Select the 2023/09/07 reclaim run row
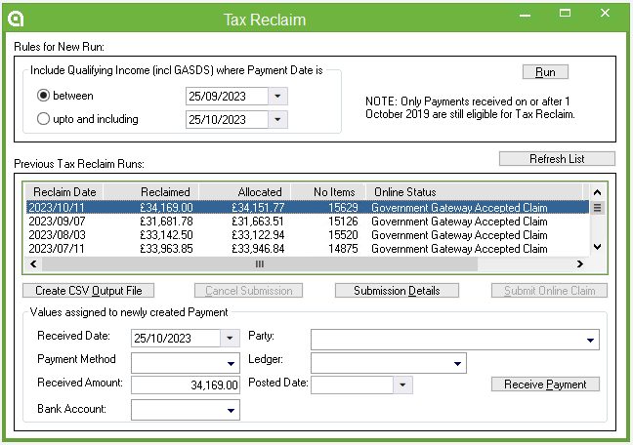 (307, 222)
